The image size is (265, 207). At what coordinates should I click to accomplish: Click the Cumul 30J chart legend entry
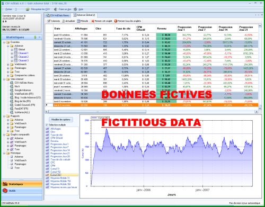(100, 118)
